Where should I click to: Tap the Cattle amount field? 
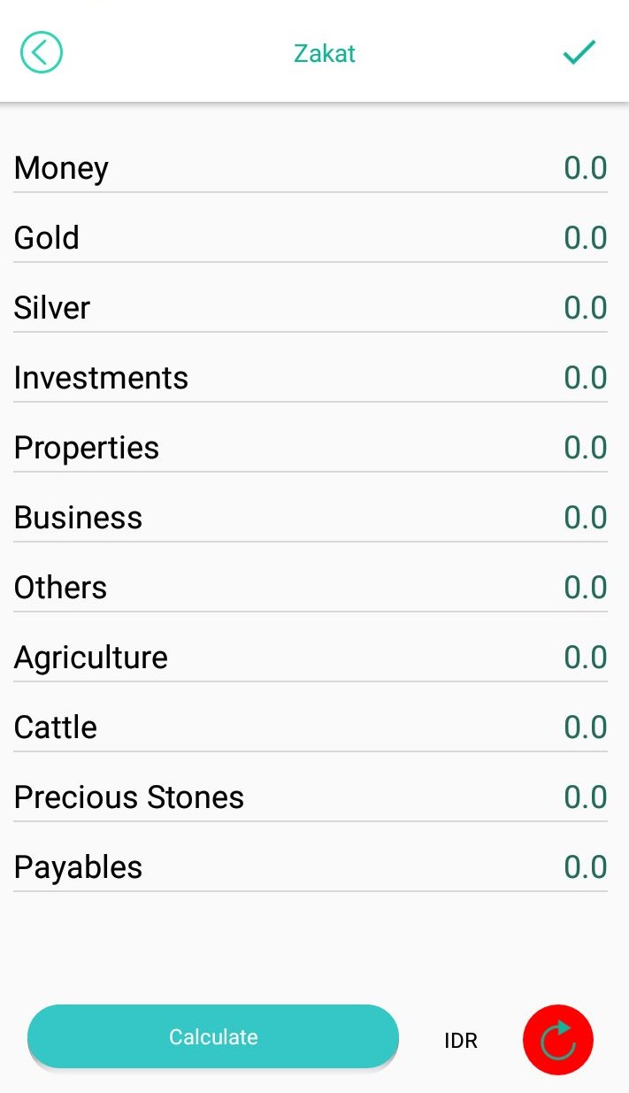[x=585, y=727]
